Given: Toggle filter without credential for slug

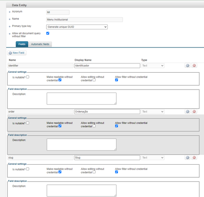Looking at the screenshot, I should pos(116,172).
